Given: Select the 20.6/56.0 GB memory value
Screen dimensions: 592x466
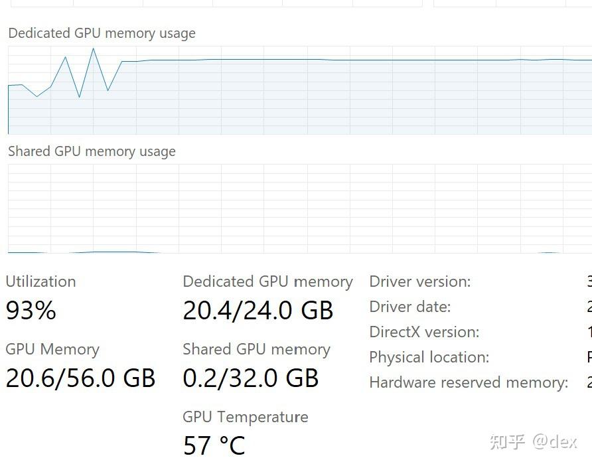Looking at the screenshot, I should click(80, 378).
